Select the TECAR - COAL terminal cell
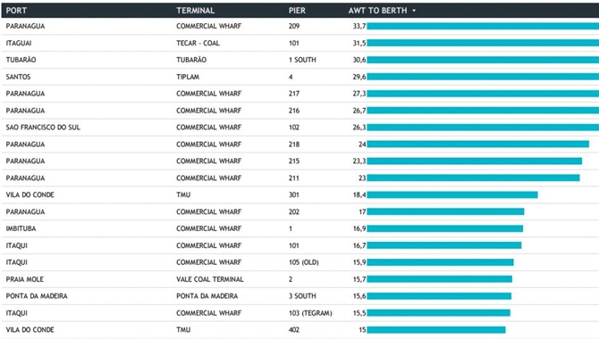The width and height of the screenshot is (599, 339). 198,43
